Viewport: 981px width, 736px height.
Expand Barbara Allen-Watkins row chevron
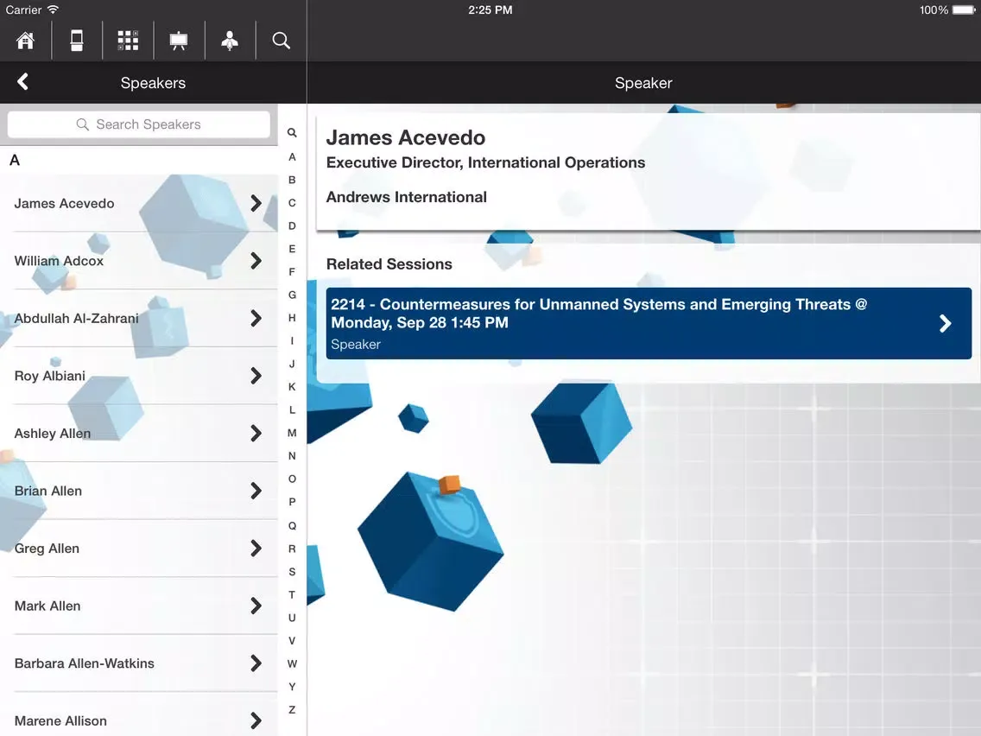[256, 663]
